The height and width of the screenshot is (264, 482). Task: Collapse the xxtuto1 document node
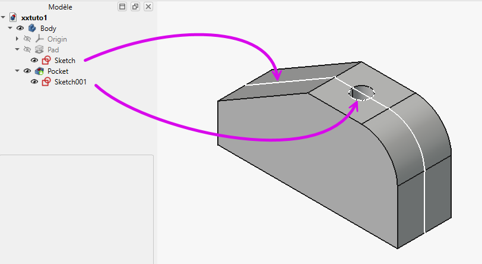pos(4,18)
